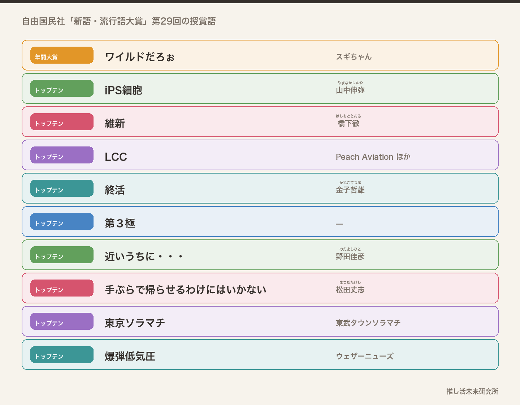This screenshot has height=405, width=520.
Task: Click the blue トップテン badge beside 第3極
Action: coord(62,222)
